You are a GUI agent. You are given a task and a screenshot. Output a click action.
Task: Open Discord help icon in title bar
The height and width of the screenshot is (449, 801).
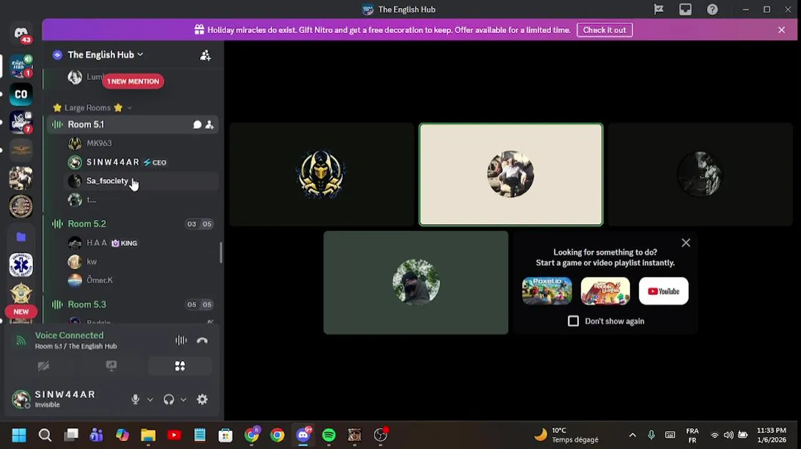tap(712, 9)
